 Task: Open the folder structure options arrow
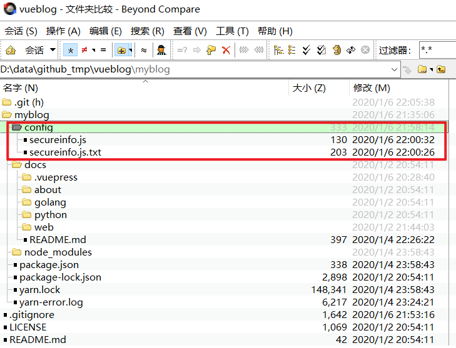point(130,50)
